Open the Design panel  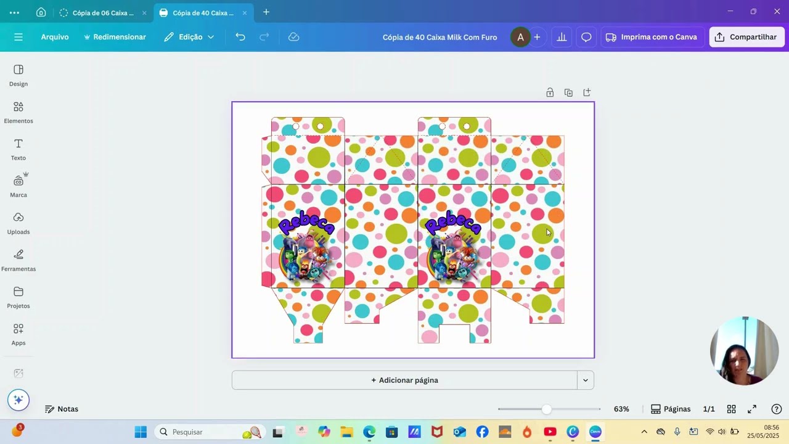(18, 75)
